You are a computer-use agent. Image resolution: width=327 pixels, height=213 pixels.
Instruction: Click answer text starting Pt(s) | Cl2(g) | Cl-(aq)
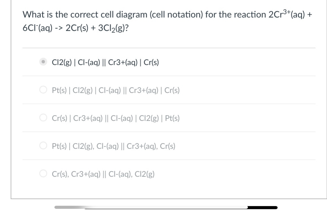tap(116, 90)
